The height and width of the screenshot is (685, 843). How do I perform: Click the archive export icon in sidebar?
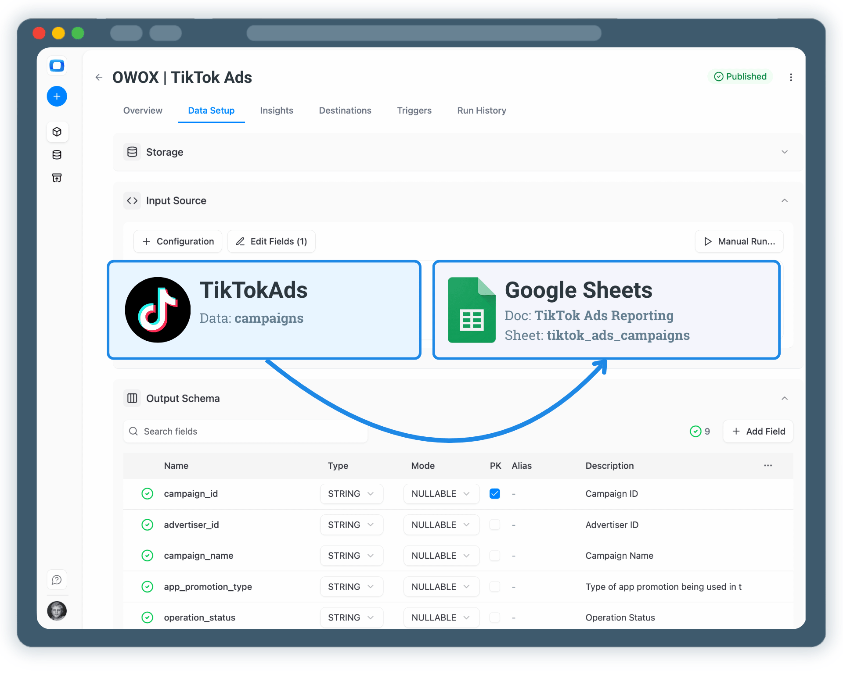click(57, 178)
